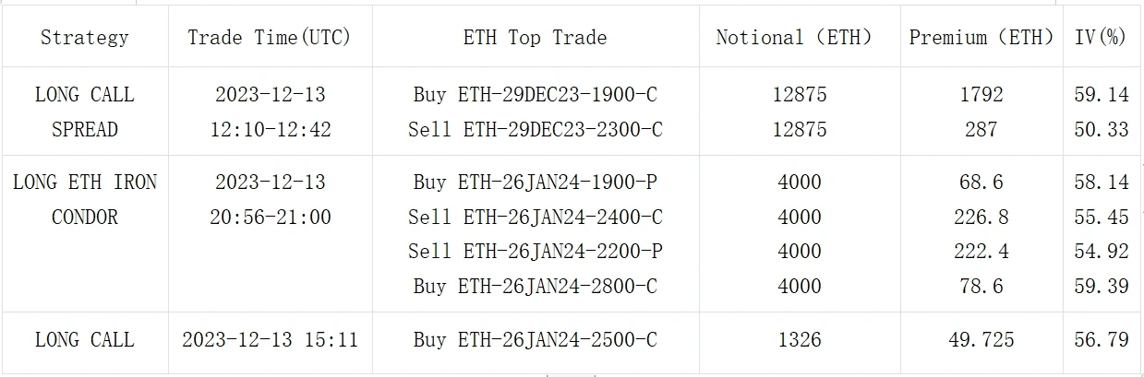Click the LONG ETH IRON CONDOR cell
This screenshot has width=1144, height=377.
tap(85, 199)
